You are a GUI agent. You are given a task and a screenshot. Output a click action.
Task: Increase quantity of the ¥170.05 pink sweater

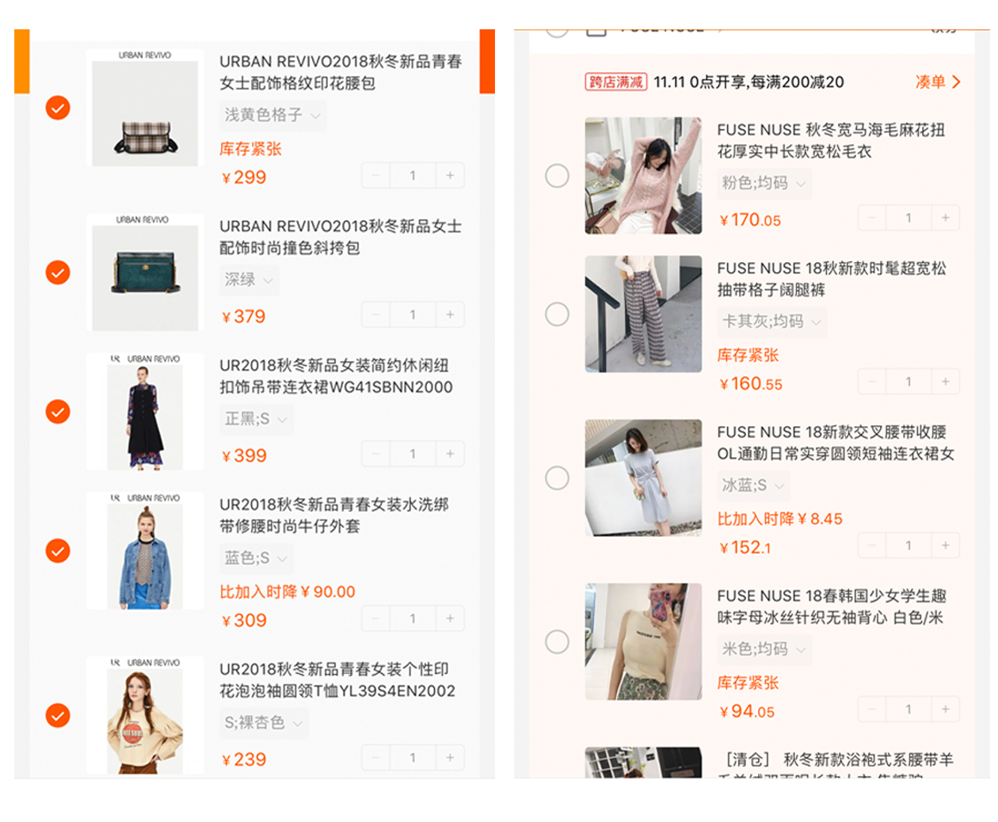pos(945,218)
